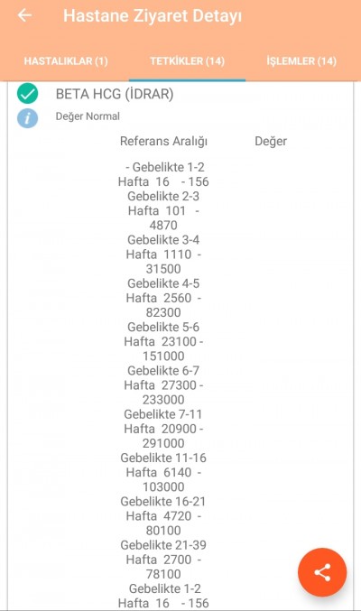Select the Gebelikte 7-11 Hafta reference entry
The width and height of the screenshot is (361, 611).
click(163, 429)
